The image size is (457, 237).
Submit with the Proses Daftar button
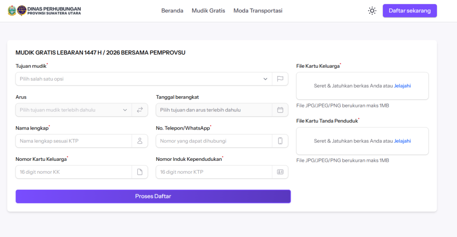pos(153,196)
